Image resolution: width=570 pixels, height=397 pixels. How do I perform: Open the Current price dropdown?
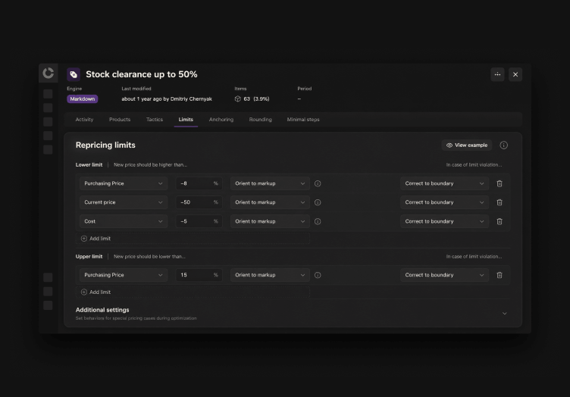(x=124, y=202)
